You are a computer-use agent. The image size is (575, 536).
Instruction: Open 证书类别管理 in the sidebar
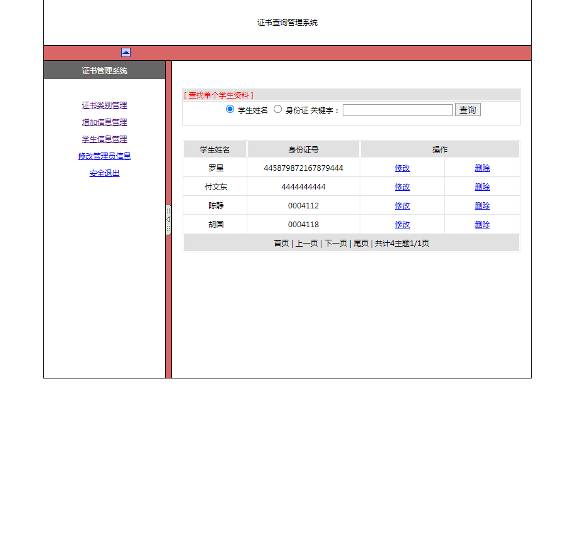[104, 105]
